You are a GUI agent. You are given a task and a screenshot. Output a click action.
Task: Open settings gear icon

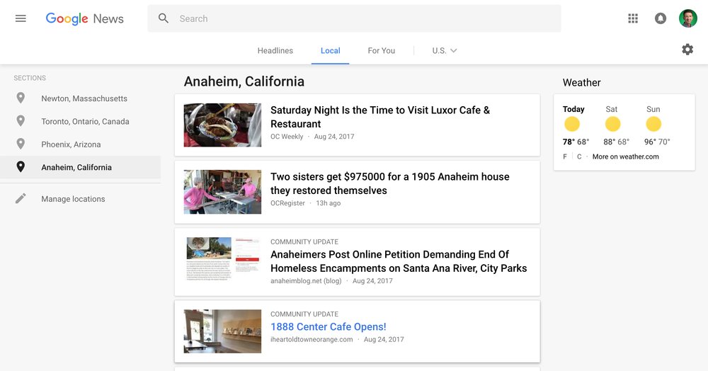click(x=687, y=49)
